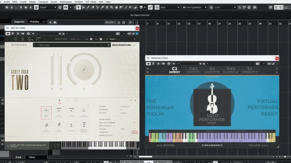Toggle global Mute M button
291x163 pixels.
click(x=7, y=7)
